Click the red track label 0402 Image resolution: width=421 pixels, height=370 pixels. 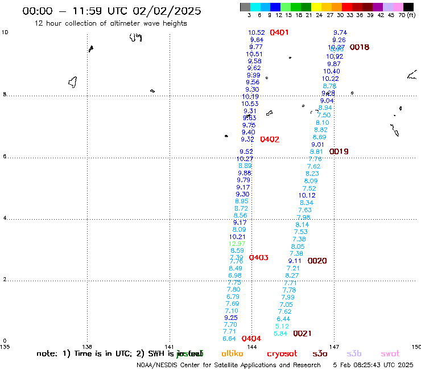point(270,139)
